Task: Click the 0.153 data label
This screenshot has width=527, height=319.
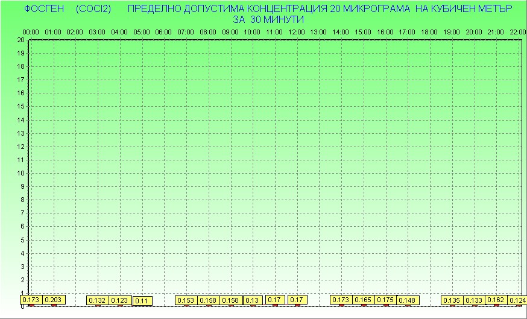Action: coord(186,300)
